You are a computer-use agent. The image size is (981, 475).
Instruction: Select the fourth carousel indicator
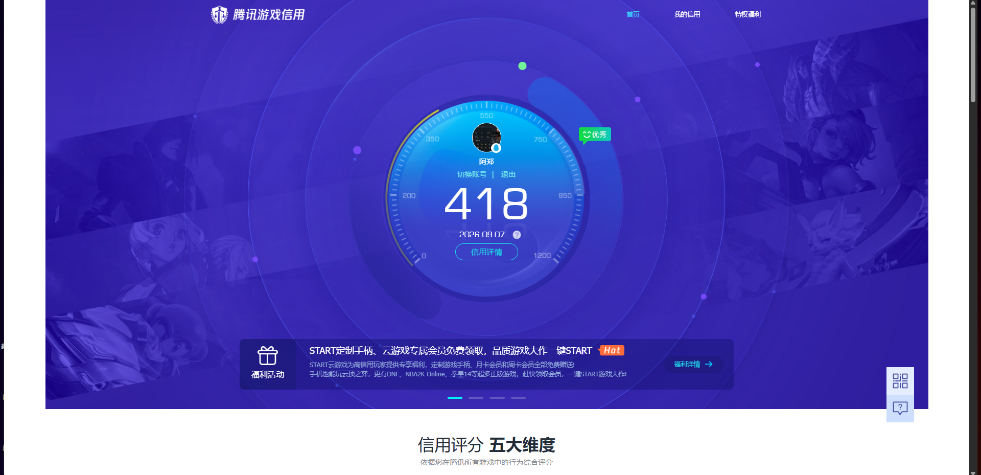coord(518,398)
